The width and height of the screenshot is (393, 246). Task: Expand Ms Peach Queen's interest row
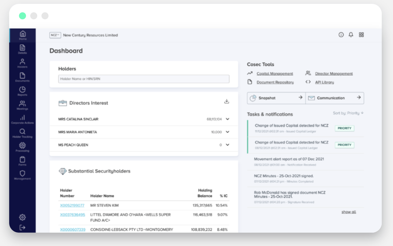pos(227,145)
